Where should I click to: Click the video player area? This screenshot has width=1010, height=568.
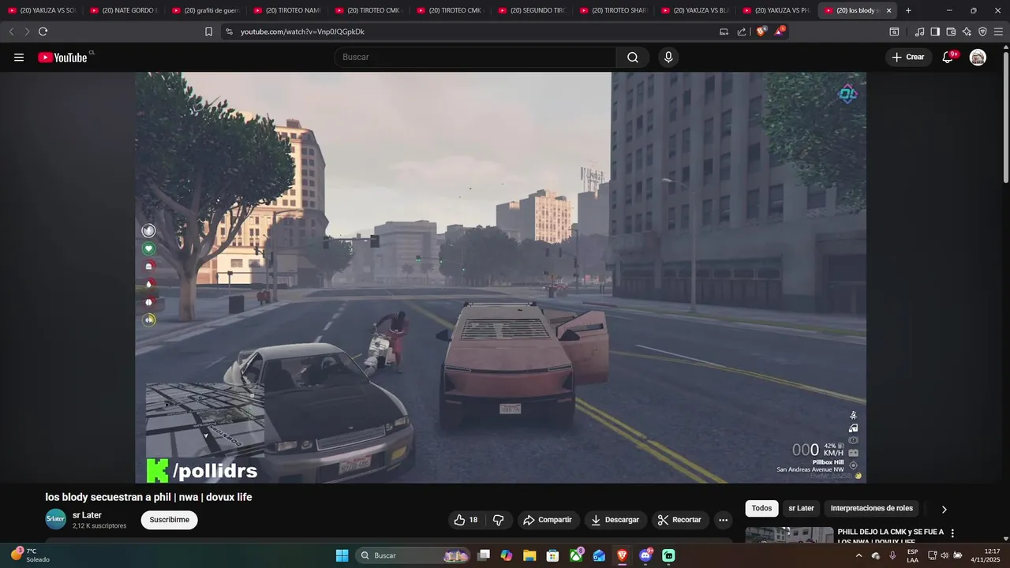500,278
